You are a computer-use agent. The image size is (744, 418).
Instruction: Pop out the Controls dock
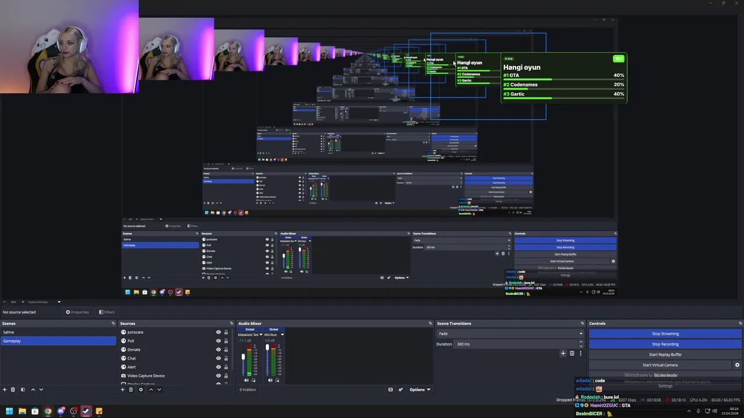pyautogui.click(x=740, y=323)
